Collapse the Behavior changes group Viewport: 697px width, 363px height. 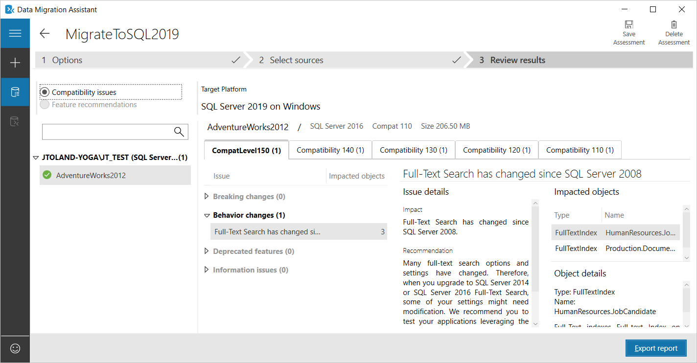coord(207,215)
